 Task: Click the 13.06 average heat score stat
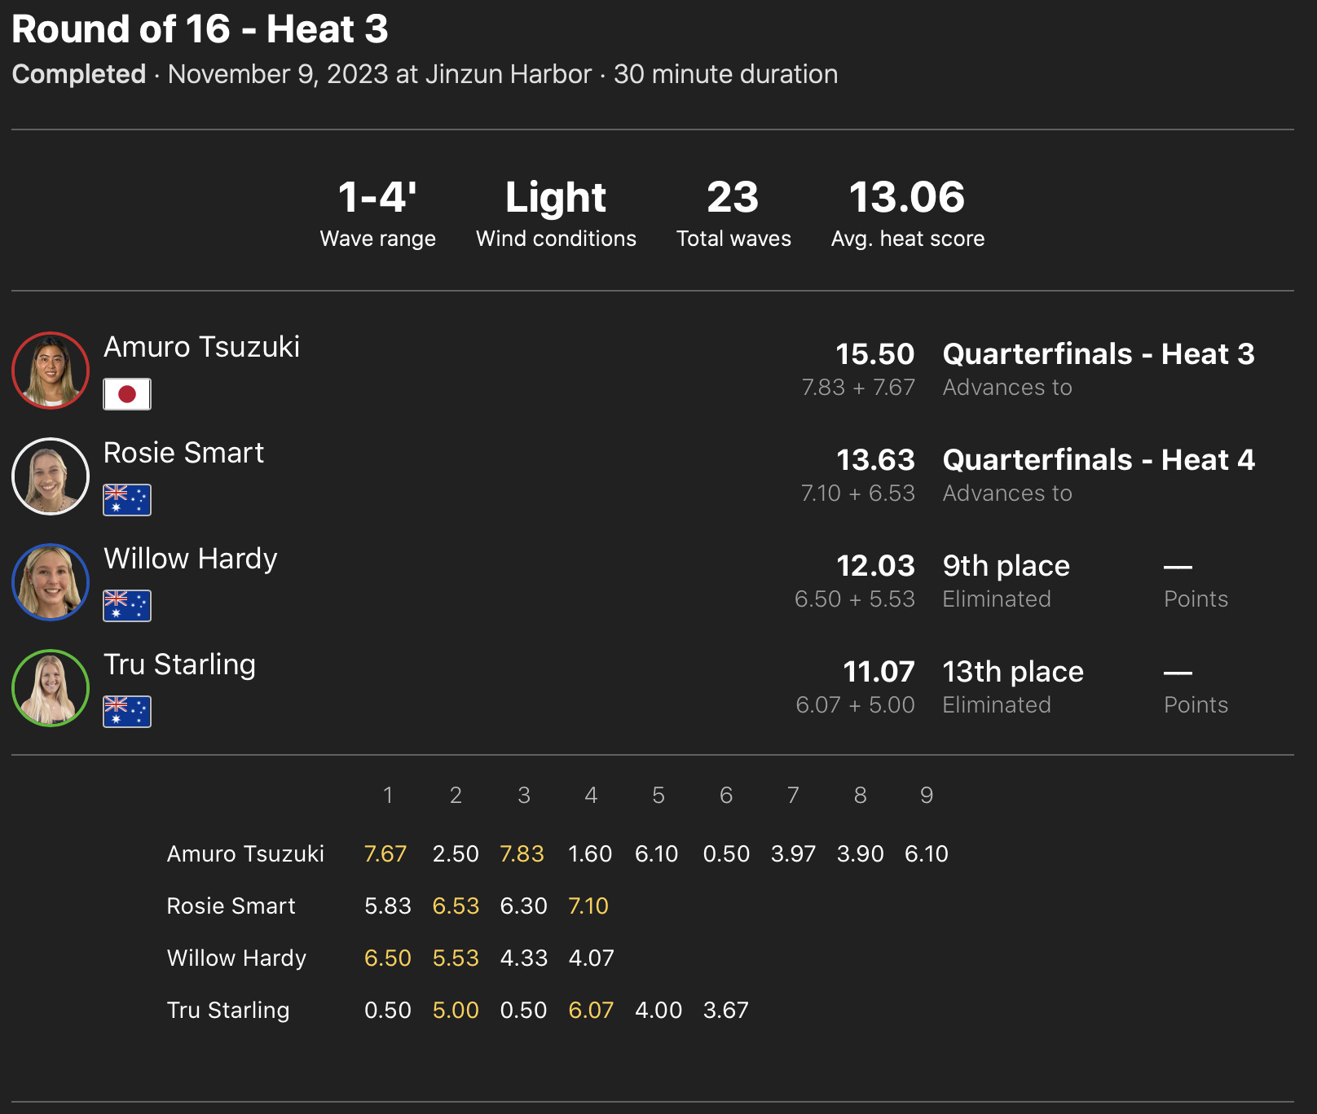click(x=907, y=198)
